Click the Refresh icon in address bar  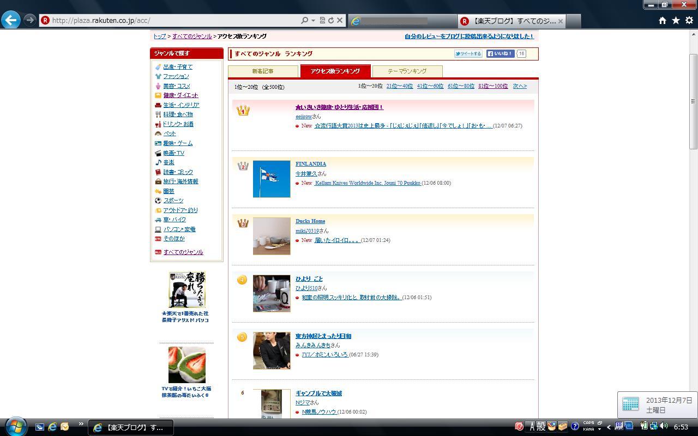coord(330,21)
